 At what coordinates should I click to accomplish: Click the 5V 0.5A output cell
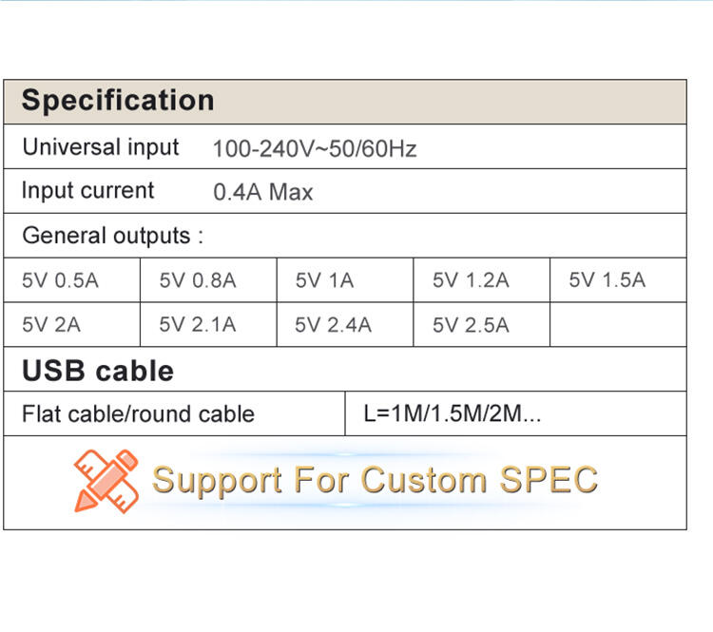[x=72, y=280]
